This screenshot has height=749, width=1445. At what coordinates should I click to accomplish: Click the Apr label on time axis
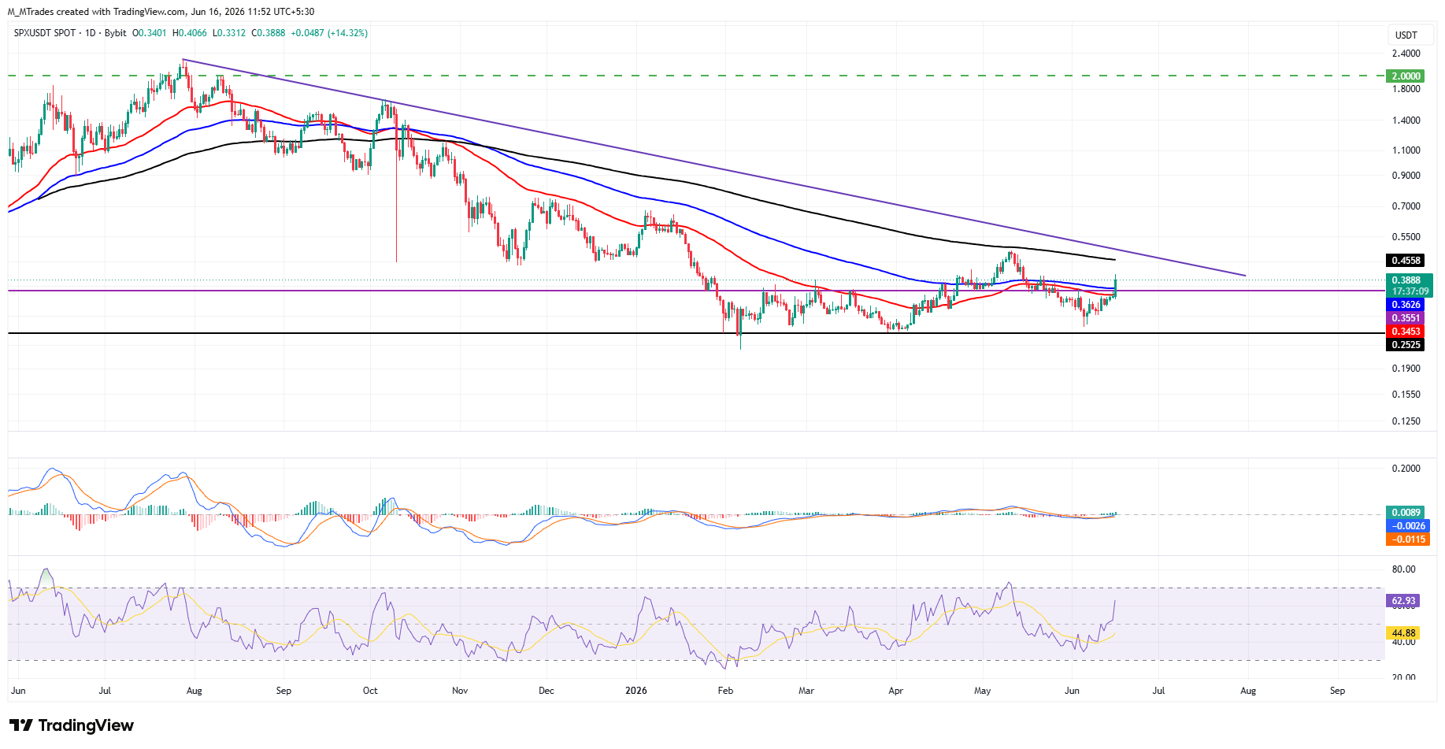click(x=895, y=691)
